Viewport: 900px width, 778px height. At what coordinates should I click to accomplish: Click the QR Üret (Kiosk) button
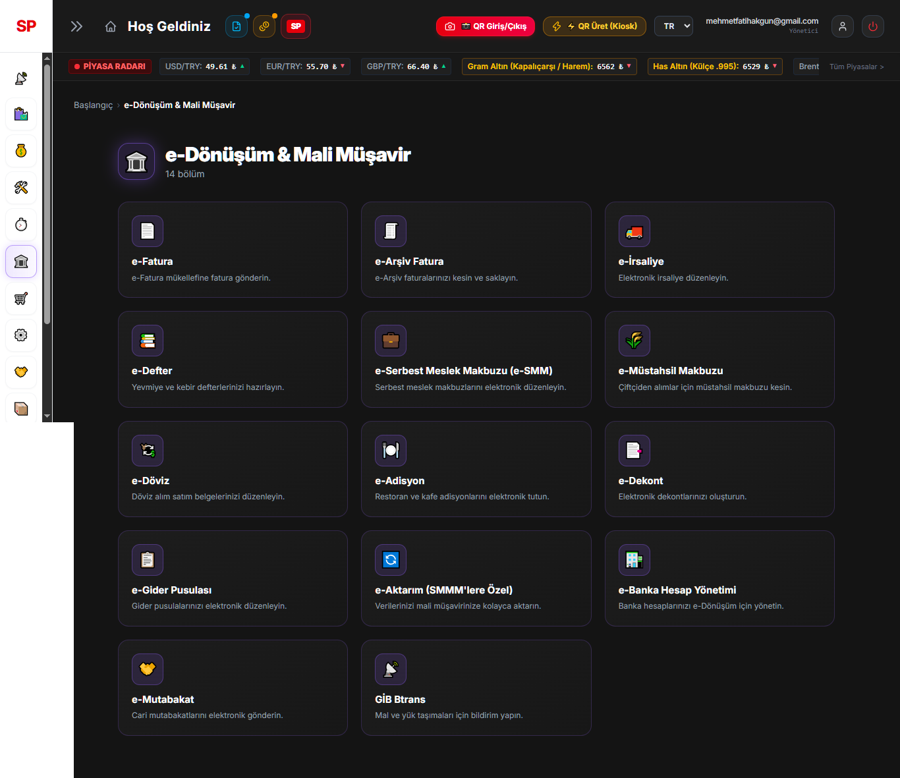[594, 26]
